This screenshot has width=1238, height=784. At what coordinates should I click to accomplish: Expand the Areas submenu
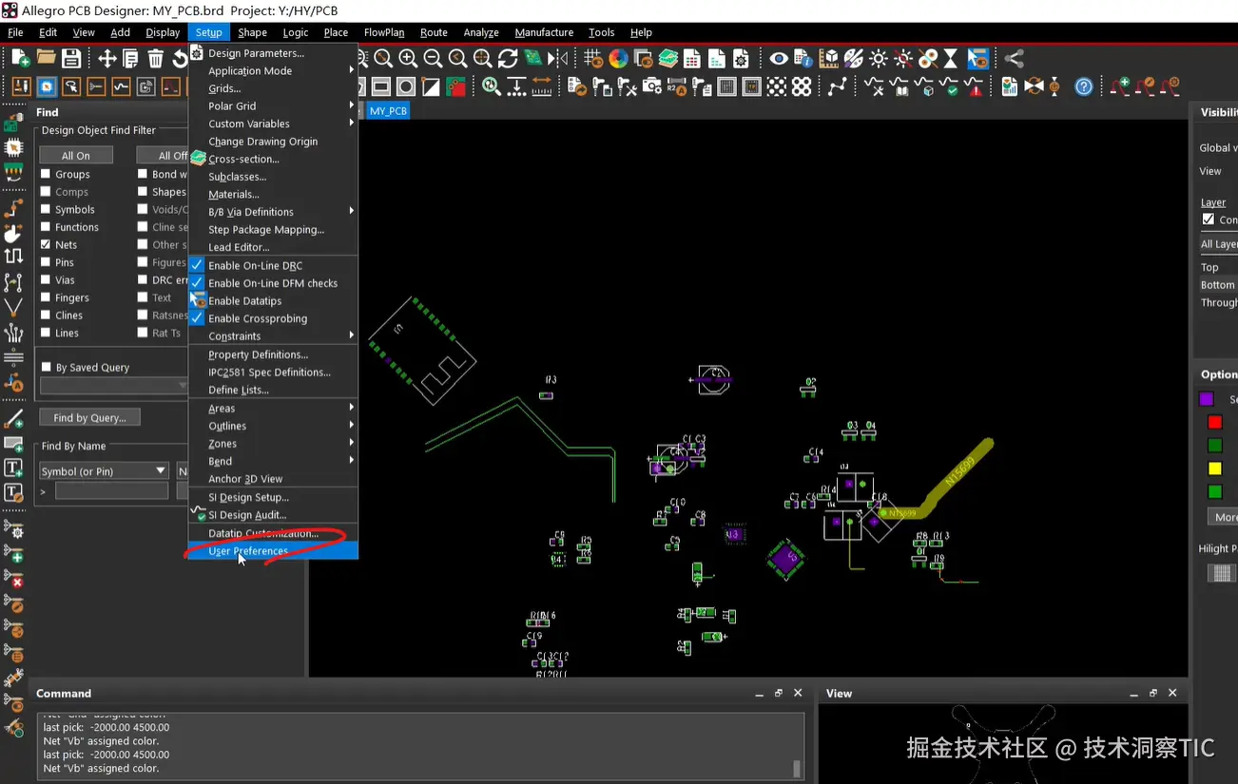pyautogui.click(x=273, y=408)
